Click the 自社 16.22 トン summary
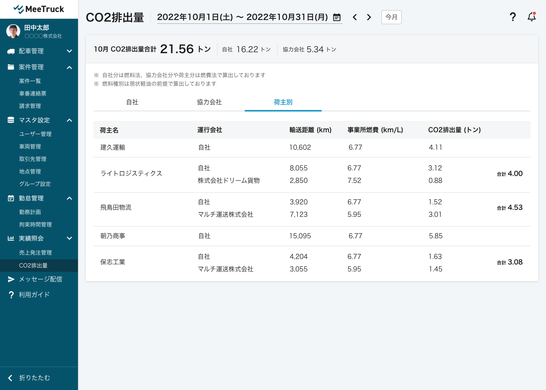The height and width of the screenshot is (390, 546). 246,50
